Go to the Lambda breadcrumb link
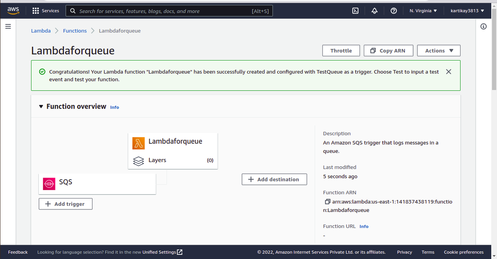 point(41,31)
